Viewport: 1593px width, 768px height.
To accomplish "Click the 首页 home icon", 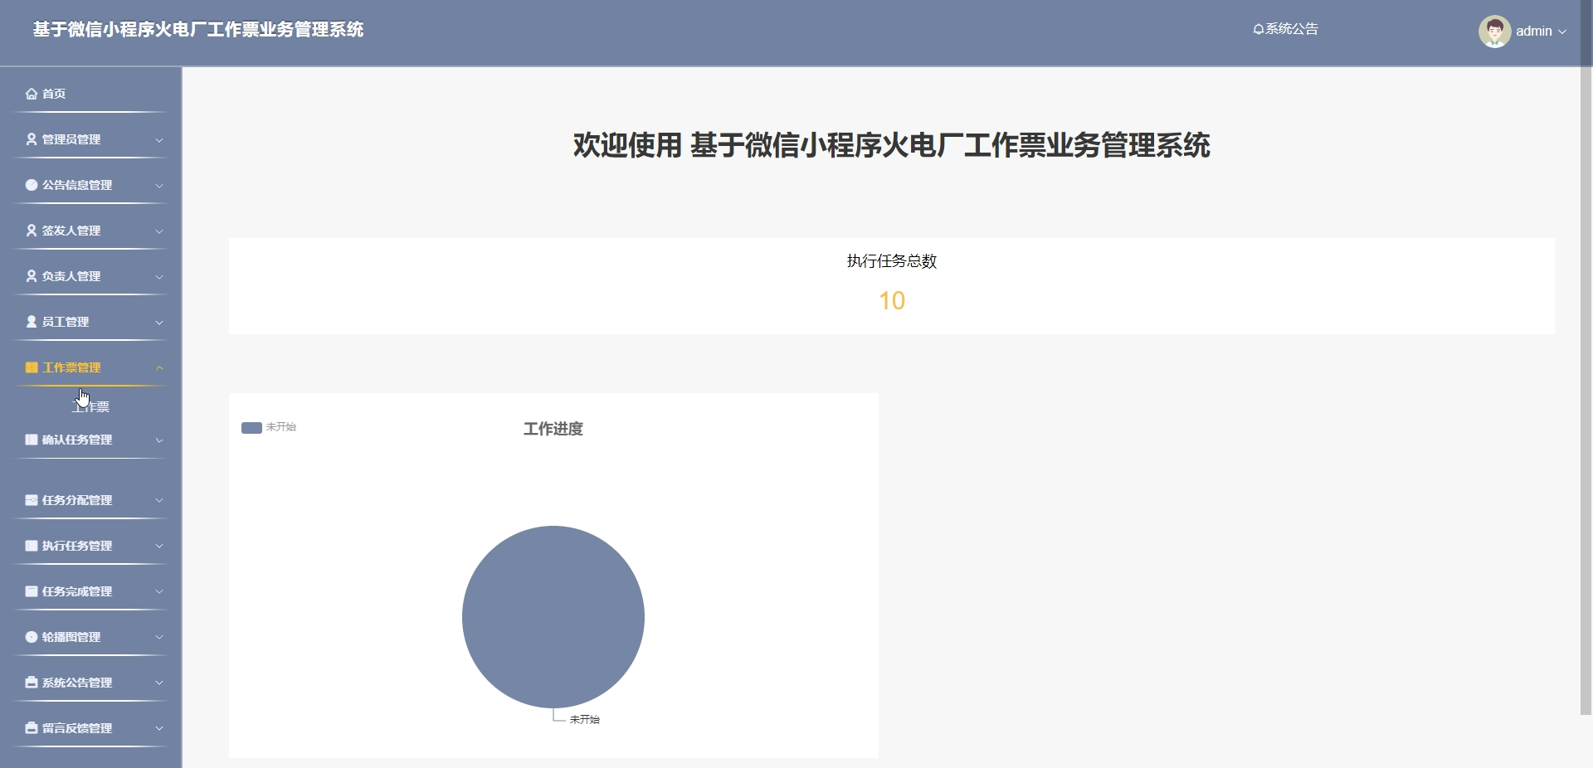I will (x=31, y=94).
